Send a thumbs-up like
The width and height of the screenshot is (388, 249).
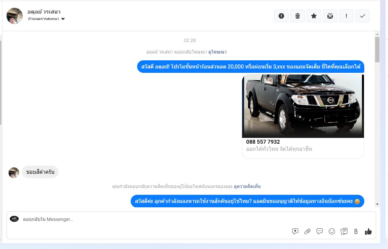[x=368, y=231]
